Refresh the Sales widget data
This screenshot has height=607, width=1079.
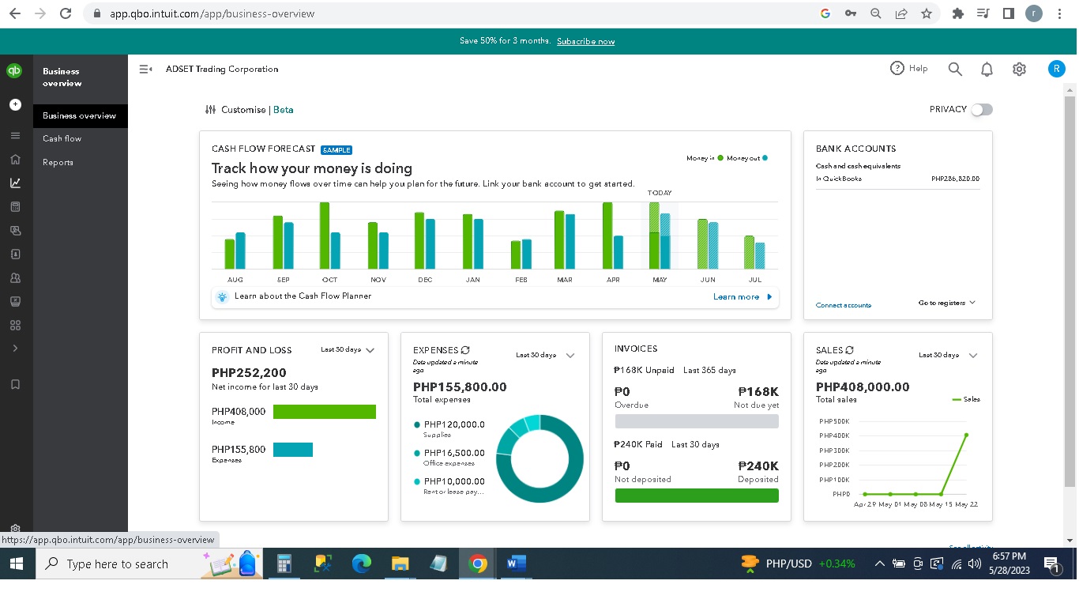(x=849, y=350)
